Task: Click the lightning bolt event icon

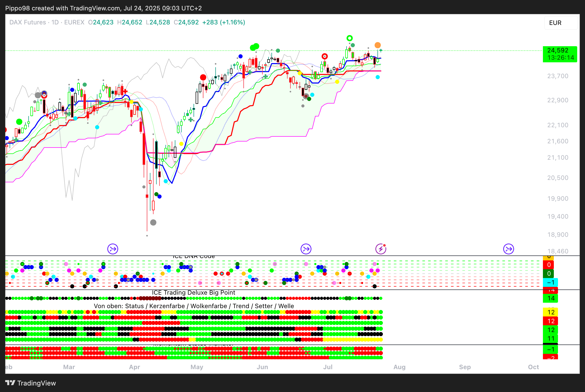Action: (381, 249)
